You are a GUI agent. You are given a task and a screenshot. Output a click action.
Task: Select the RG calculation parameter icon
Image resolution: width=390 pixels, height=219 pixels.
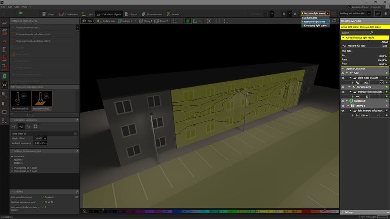pos(14,126)
